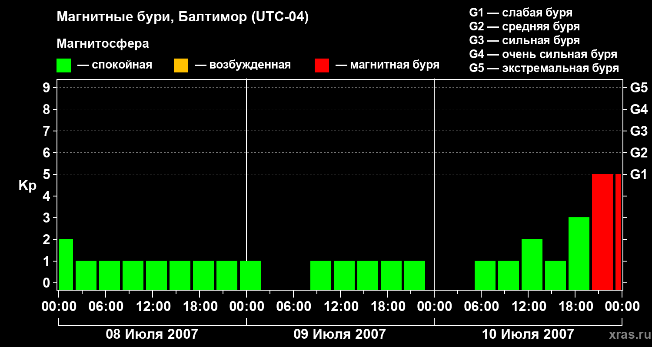
Task: Click the '— магнитная буря' legend label
Action: click(388, 65)
